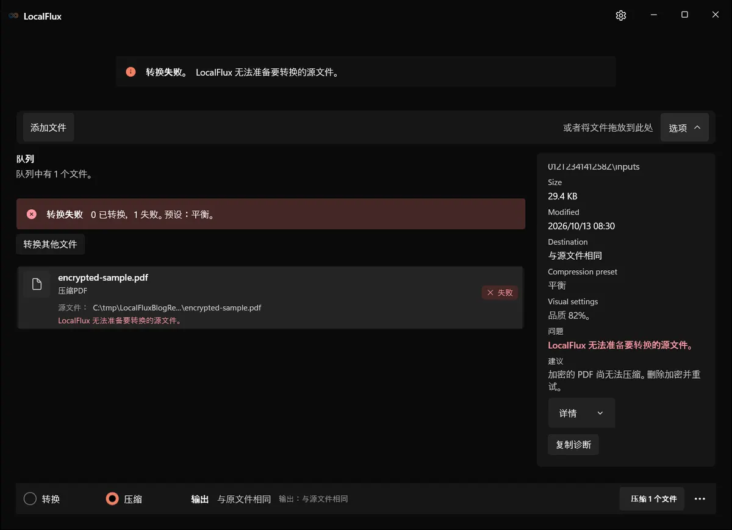Minimize the LocalFlux window
This screenshot has height=530, width=732.
[x=654, y=15]
